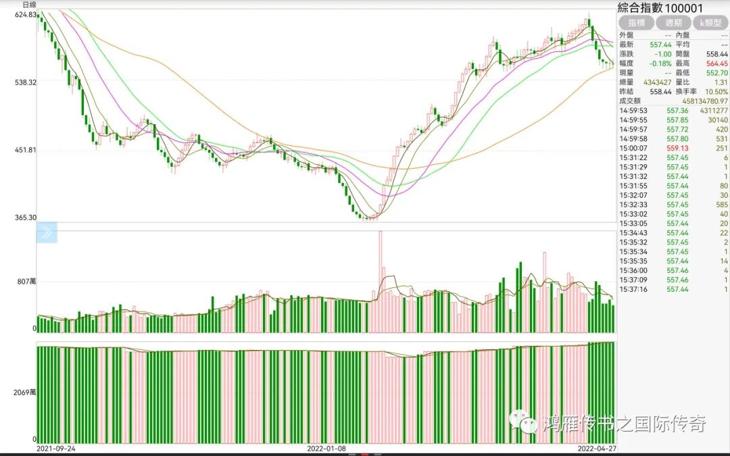Expand the blue double-chevron panel toggle
This screenshot has height=456, width=730.
(x=47, y=232)
